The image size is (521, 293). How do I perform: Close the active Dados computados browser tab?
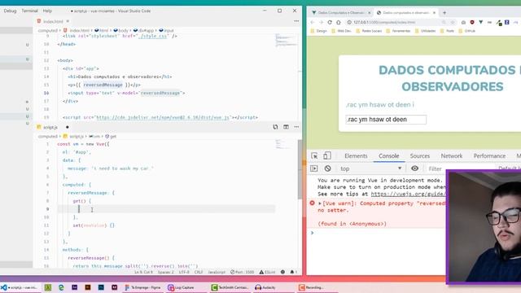tap(434, 13)
